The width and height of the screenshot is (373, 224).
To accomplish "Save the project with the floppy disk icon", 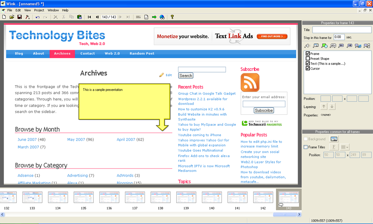I will [x=19, y=17].
